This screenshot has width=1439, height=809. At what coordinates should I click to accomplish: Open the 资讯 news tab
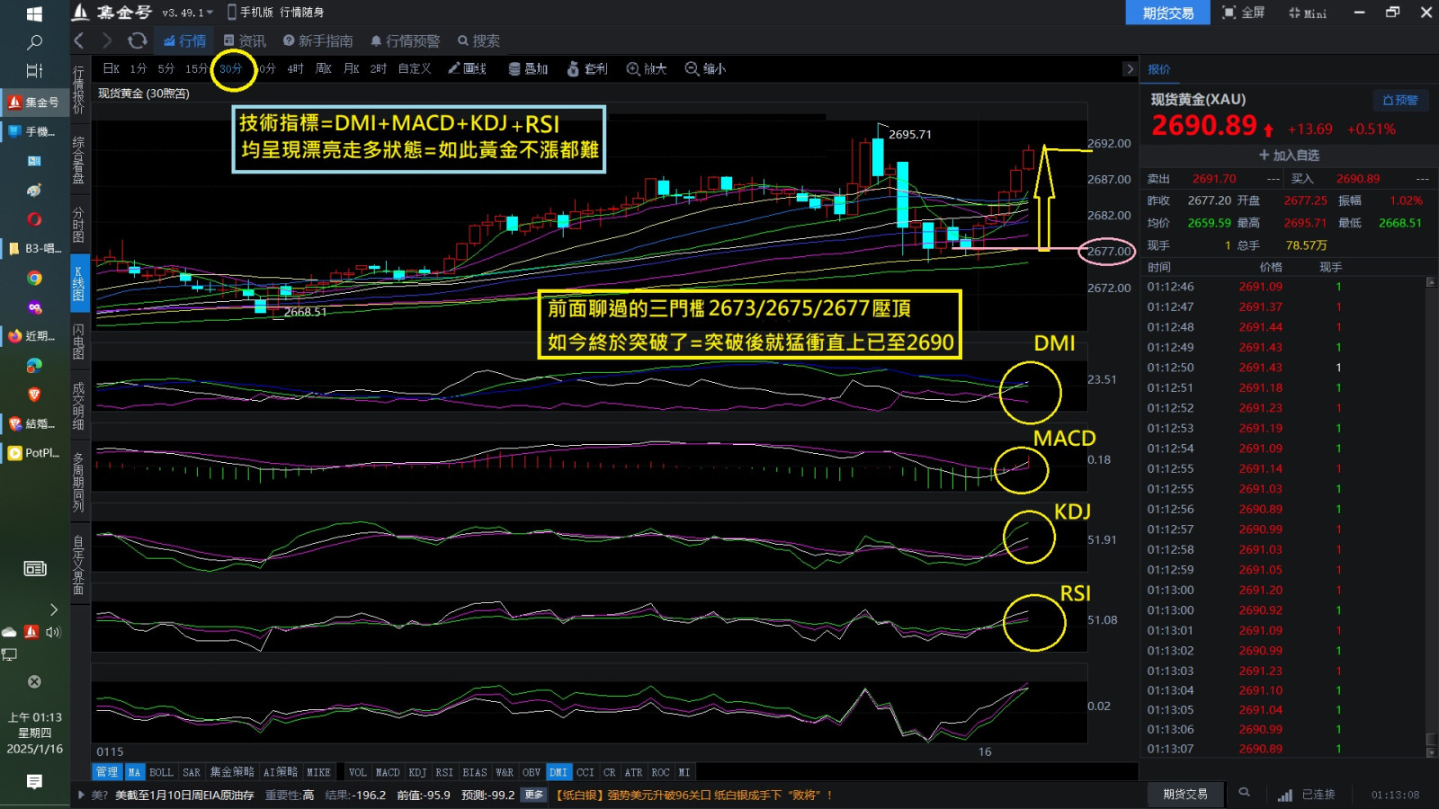coord(245,40)
